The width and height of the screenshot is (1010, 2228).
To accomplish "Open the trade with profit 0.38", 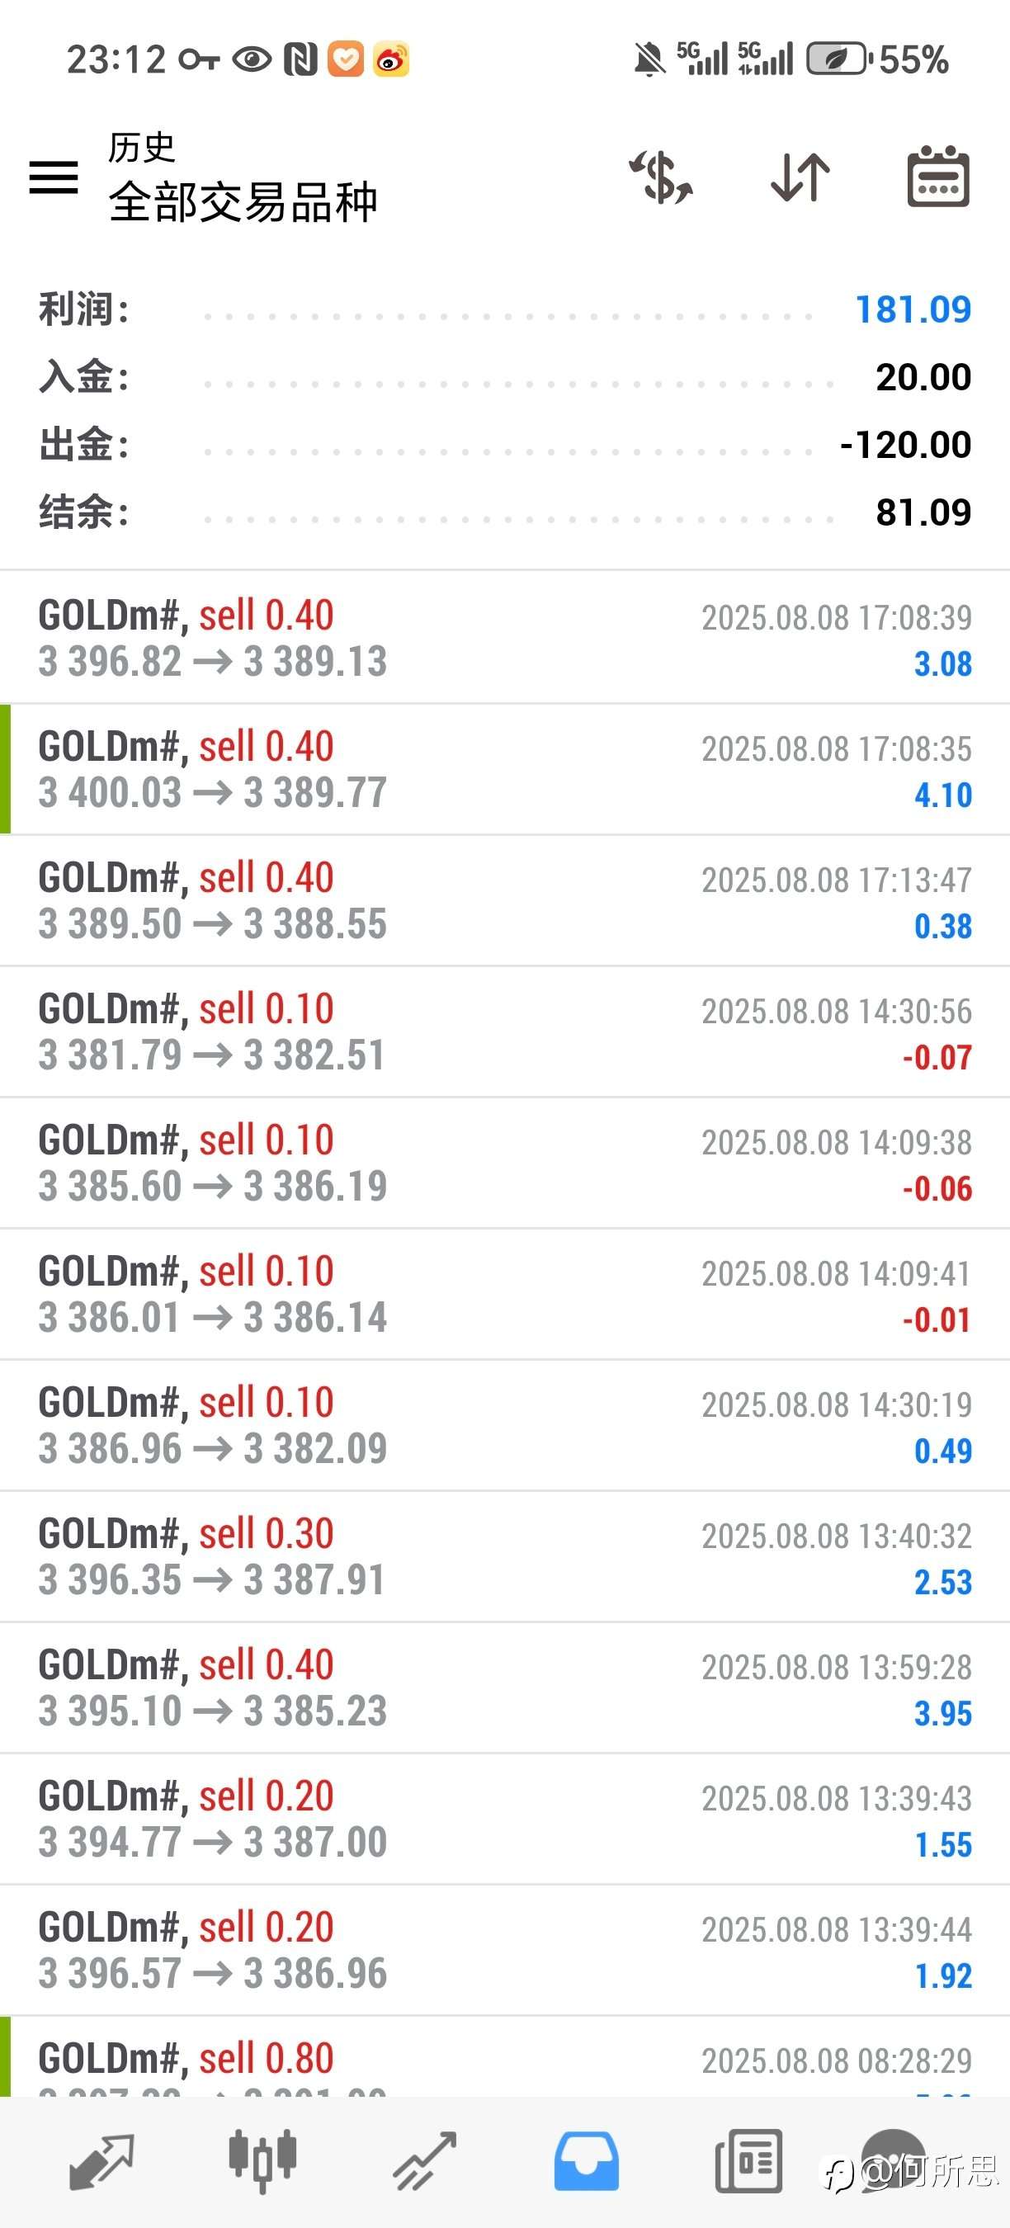I will click(505, 900).
